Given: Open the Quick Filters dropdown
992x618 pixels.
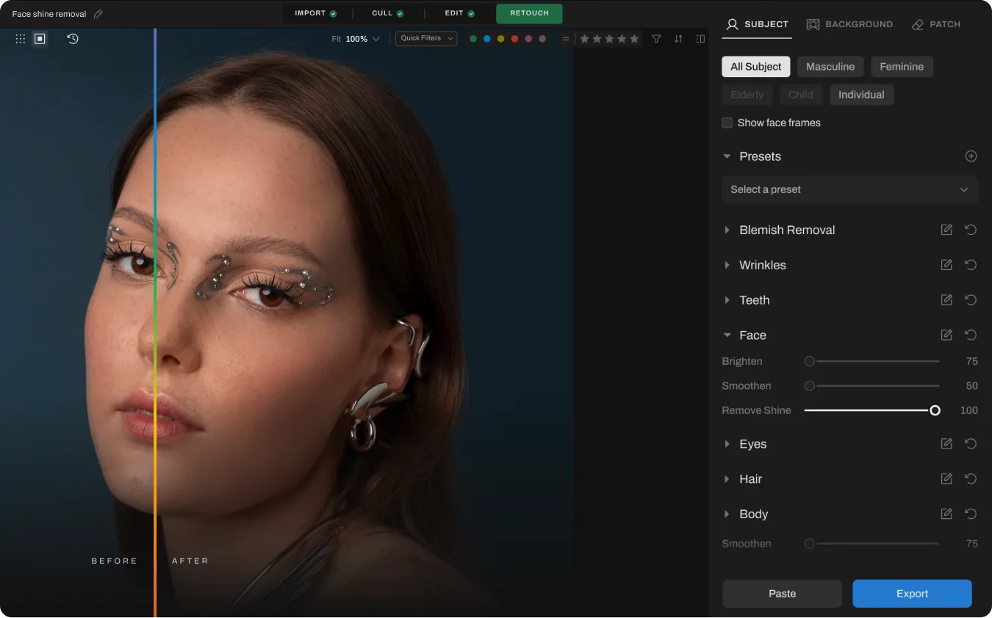Looking at the screenshot, I should (x=426, y=38).
